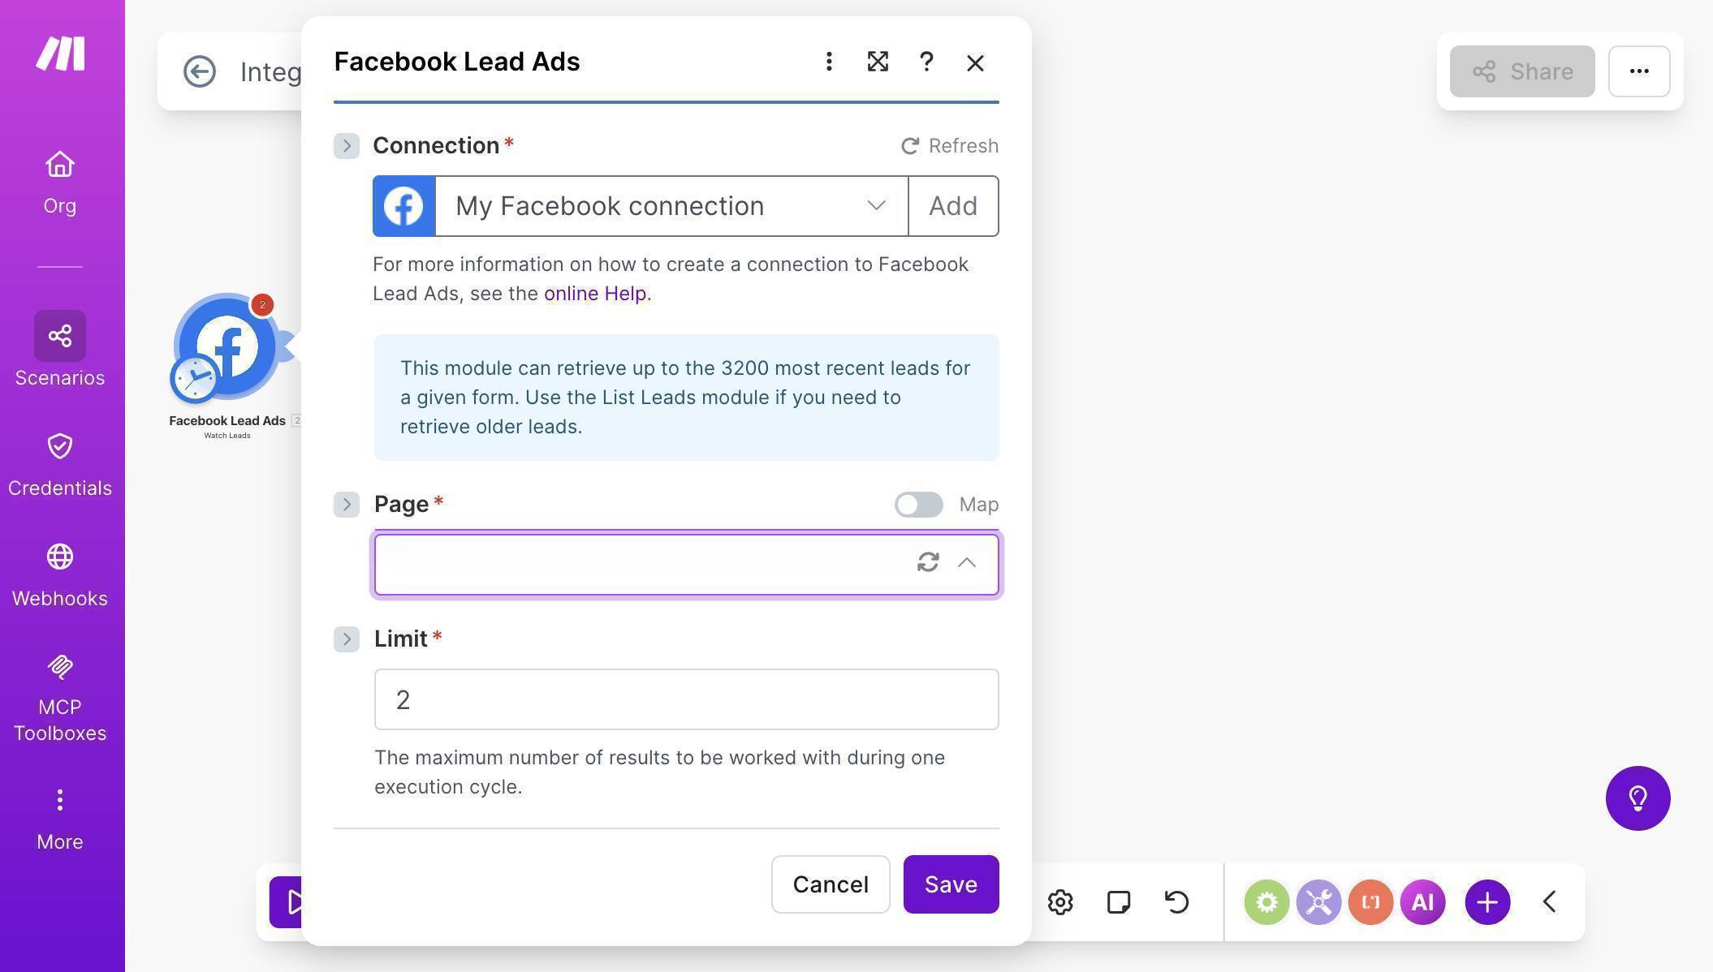The image size is (1713, 972).
Task: Open the module help question mark icon
Action: 926,62
